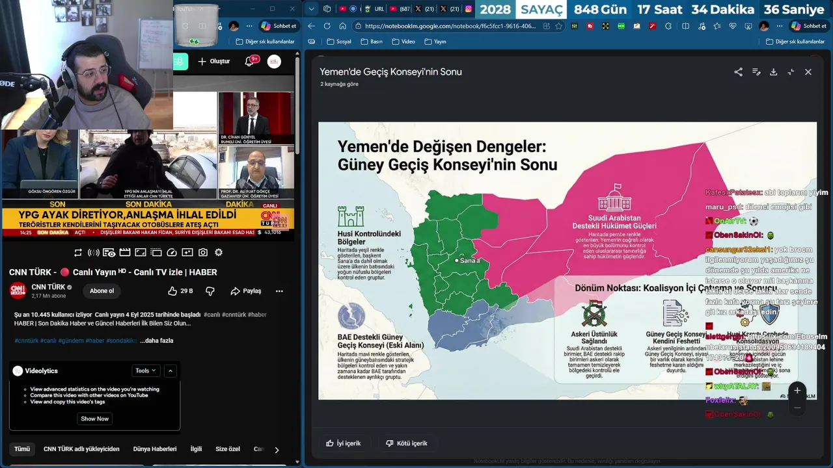Image resolution: width=833 pixels, height=468 pixels.
Task: Open Sohbet et Copilot in right browser
Action: click(x=808, y=26)
